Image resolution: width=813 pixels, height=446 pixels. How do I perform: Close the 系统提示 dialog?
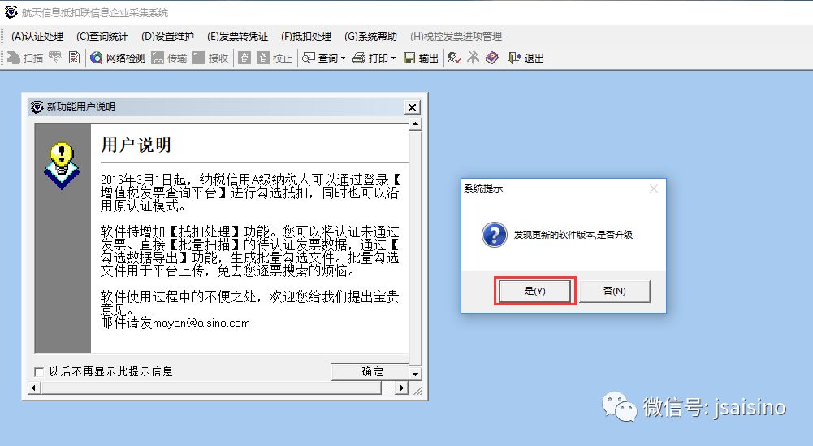tap(654, 188)
